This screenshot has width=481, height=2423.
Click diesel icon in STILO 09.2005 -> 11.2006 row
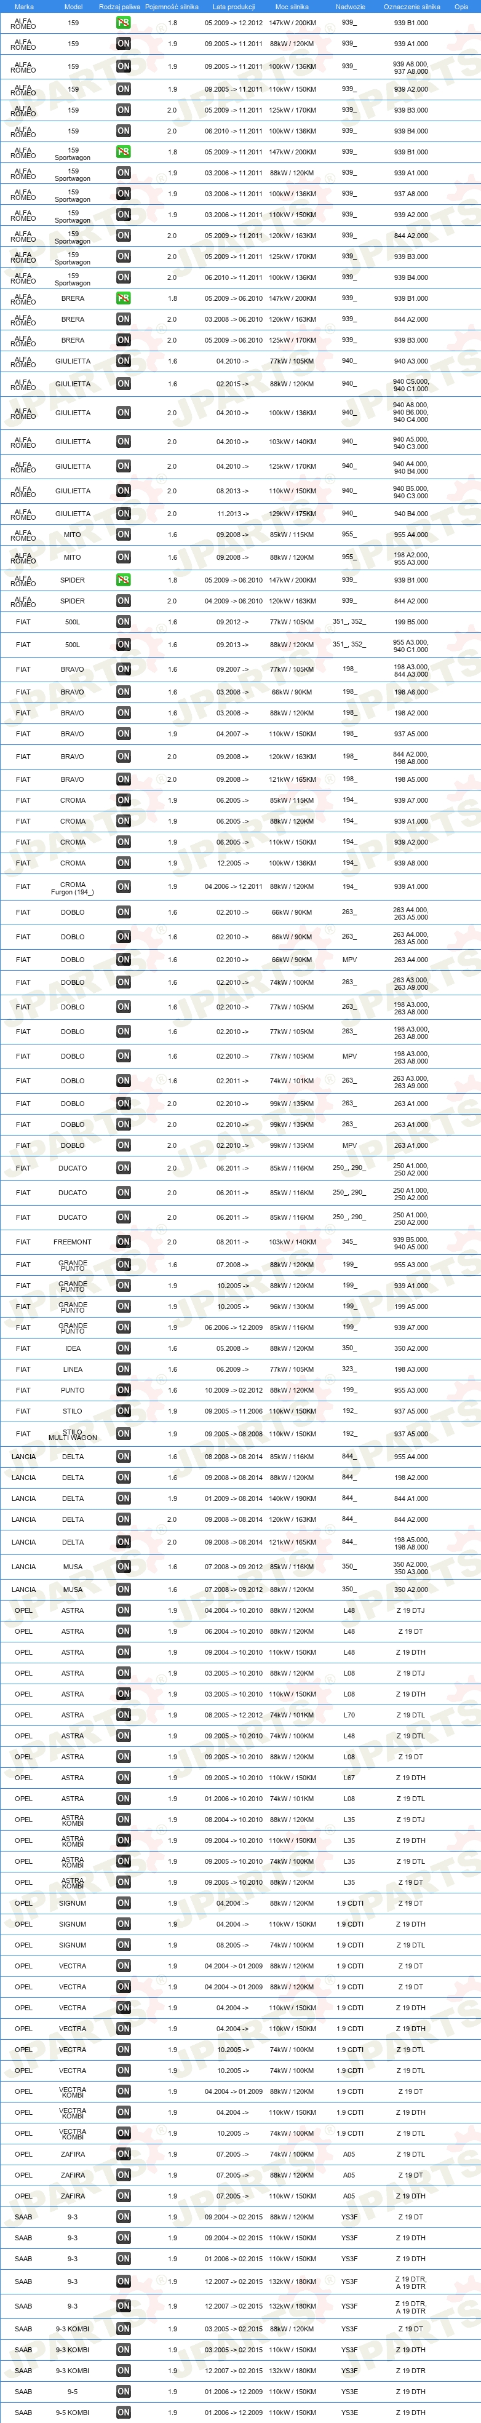(123, 1411)
